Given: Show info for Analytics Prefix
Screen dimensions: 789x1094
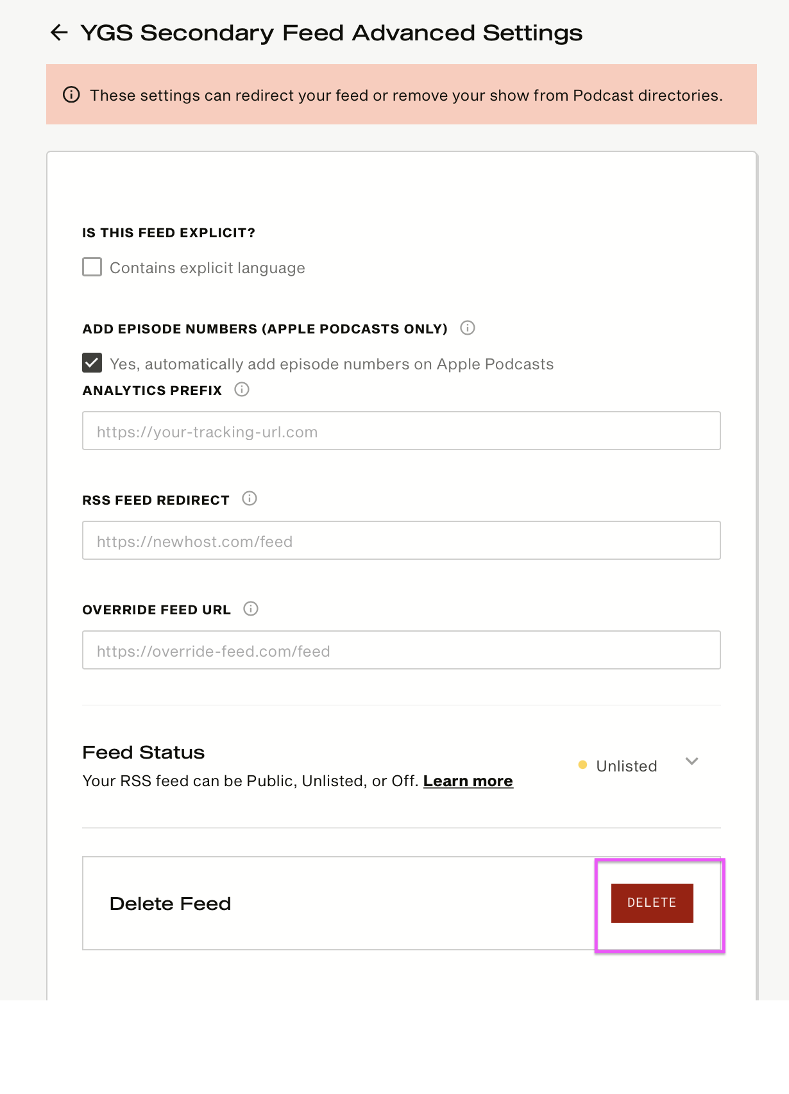Looking at the screenshot, I should pos(242,390).
